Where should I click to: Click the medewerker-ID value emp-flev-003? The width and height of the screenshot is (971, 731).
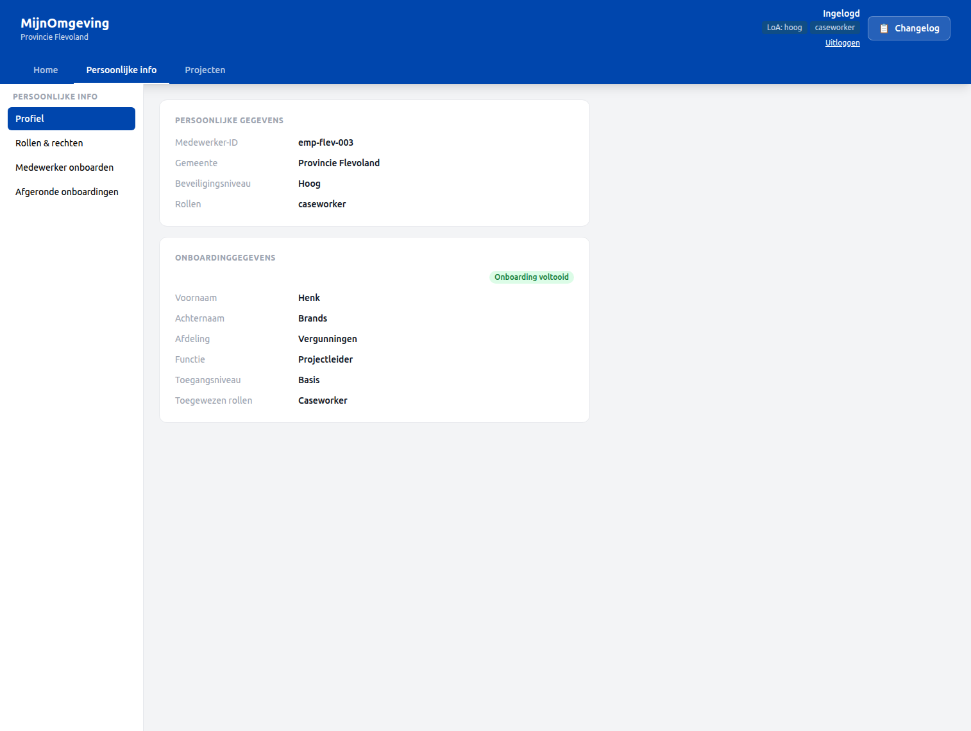coord(325,142)
